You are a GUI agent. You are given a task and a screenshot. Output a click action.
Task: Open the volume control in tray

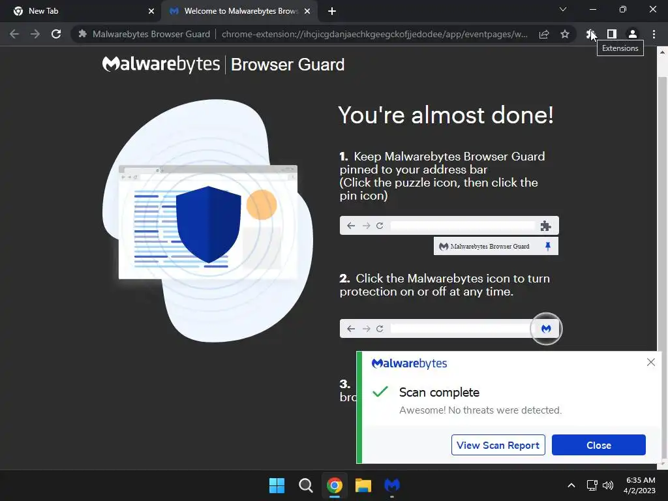[x=608, y=485]
